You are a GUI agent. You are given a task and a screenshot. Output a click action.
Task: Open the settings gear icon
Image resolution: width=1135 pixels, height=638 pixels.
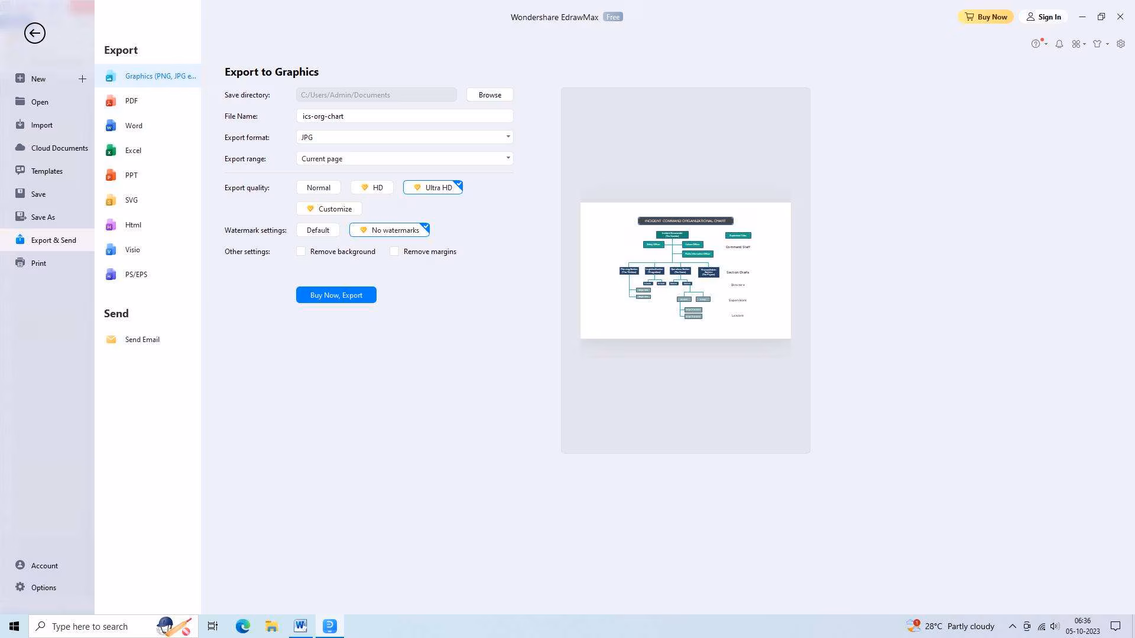1121,44
